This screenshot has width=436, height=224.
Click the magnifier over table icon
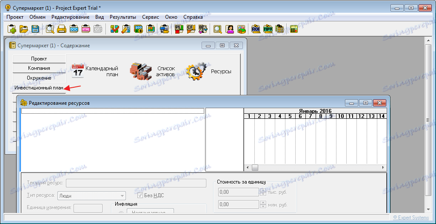(217, 29)
